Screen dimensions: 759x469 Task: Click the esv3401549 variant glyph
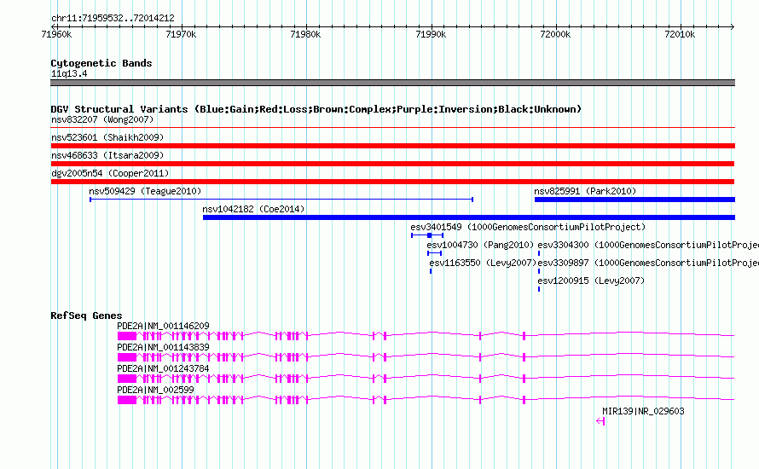pyautogui.click(x=427, y=235)
